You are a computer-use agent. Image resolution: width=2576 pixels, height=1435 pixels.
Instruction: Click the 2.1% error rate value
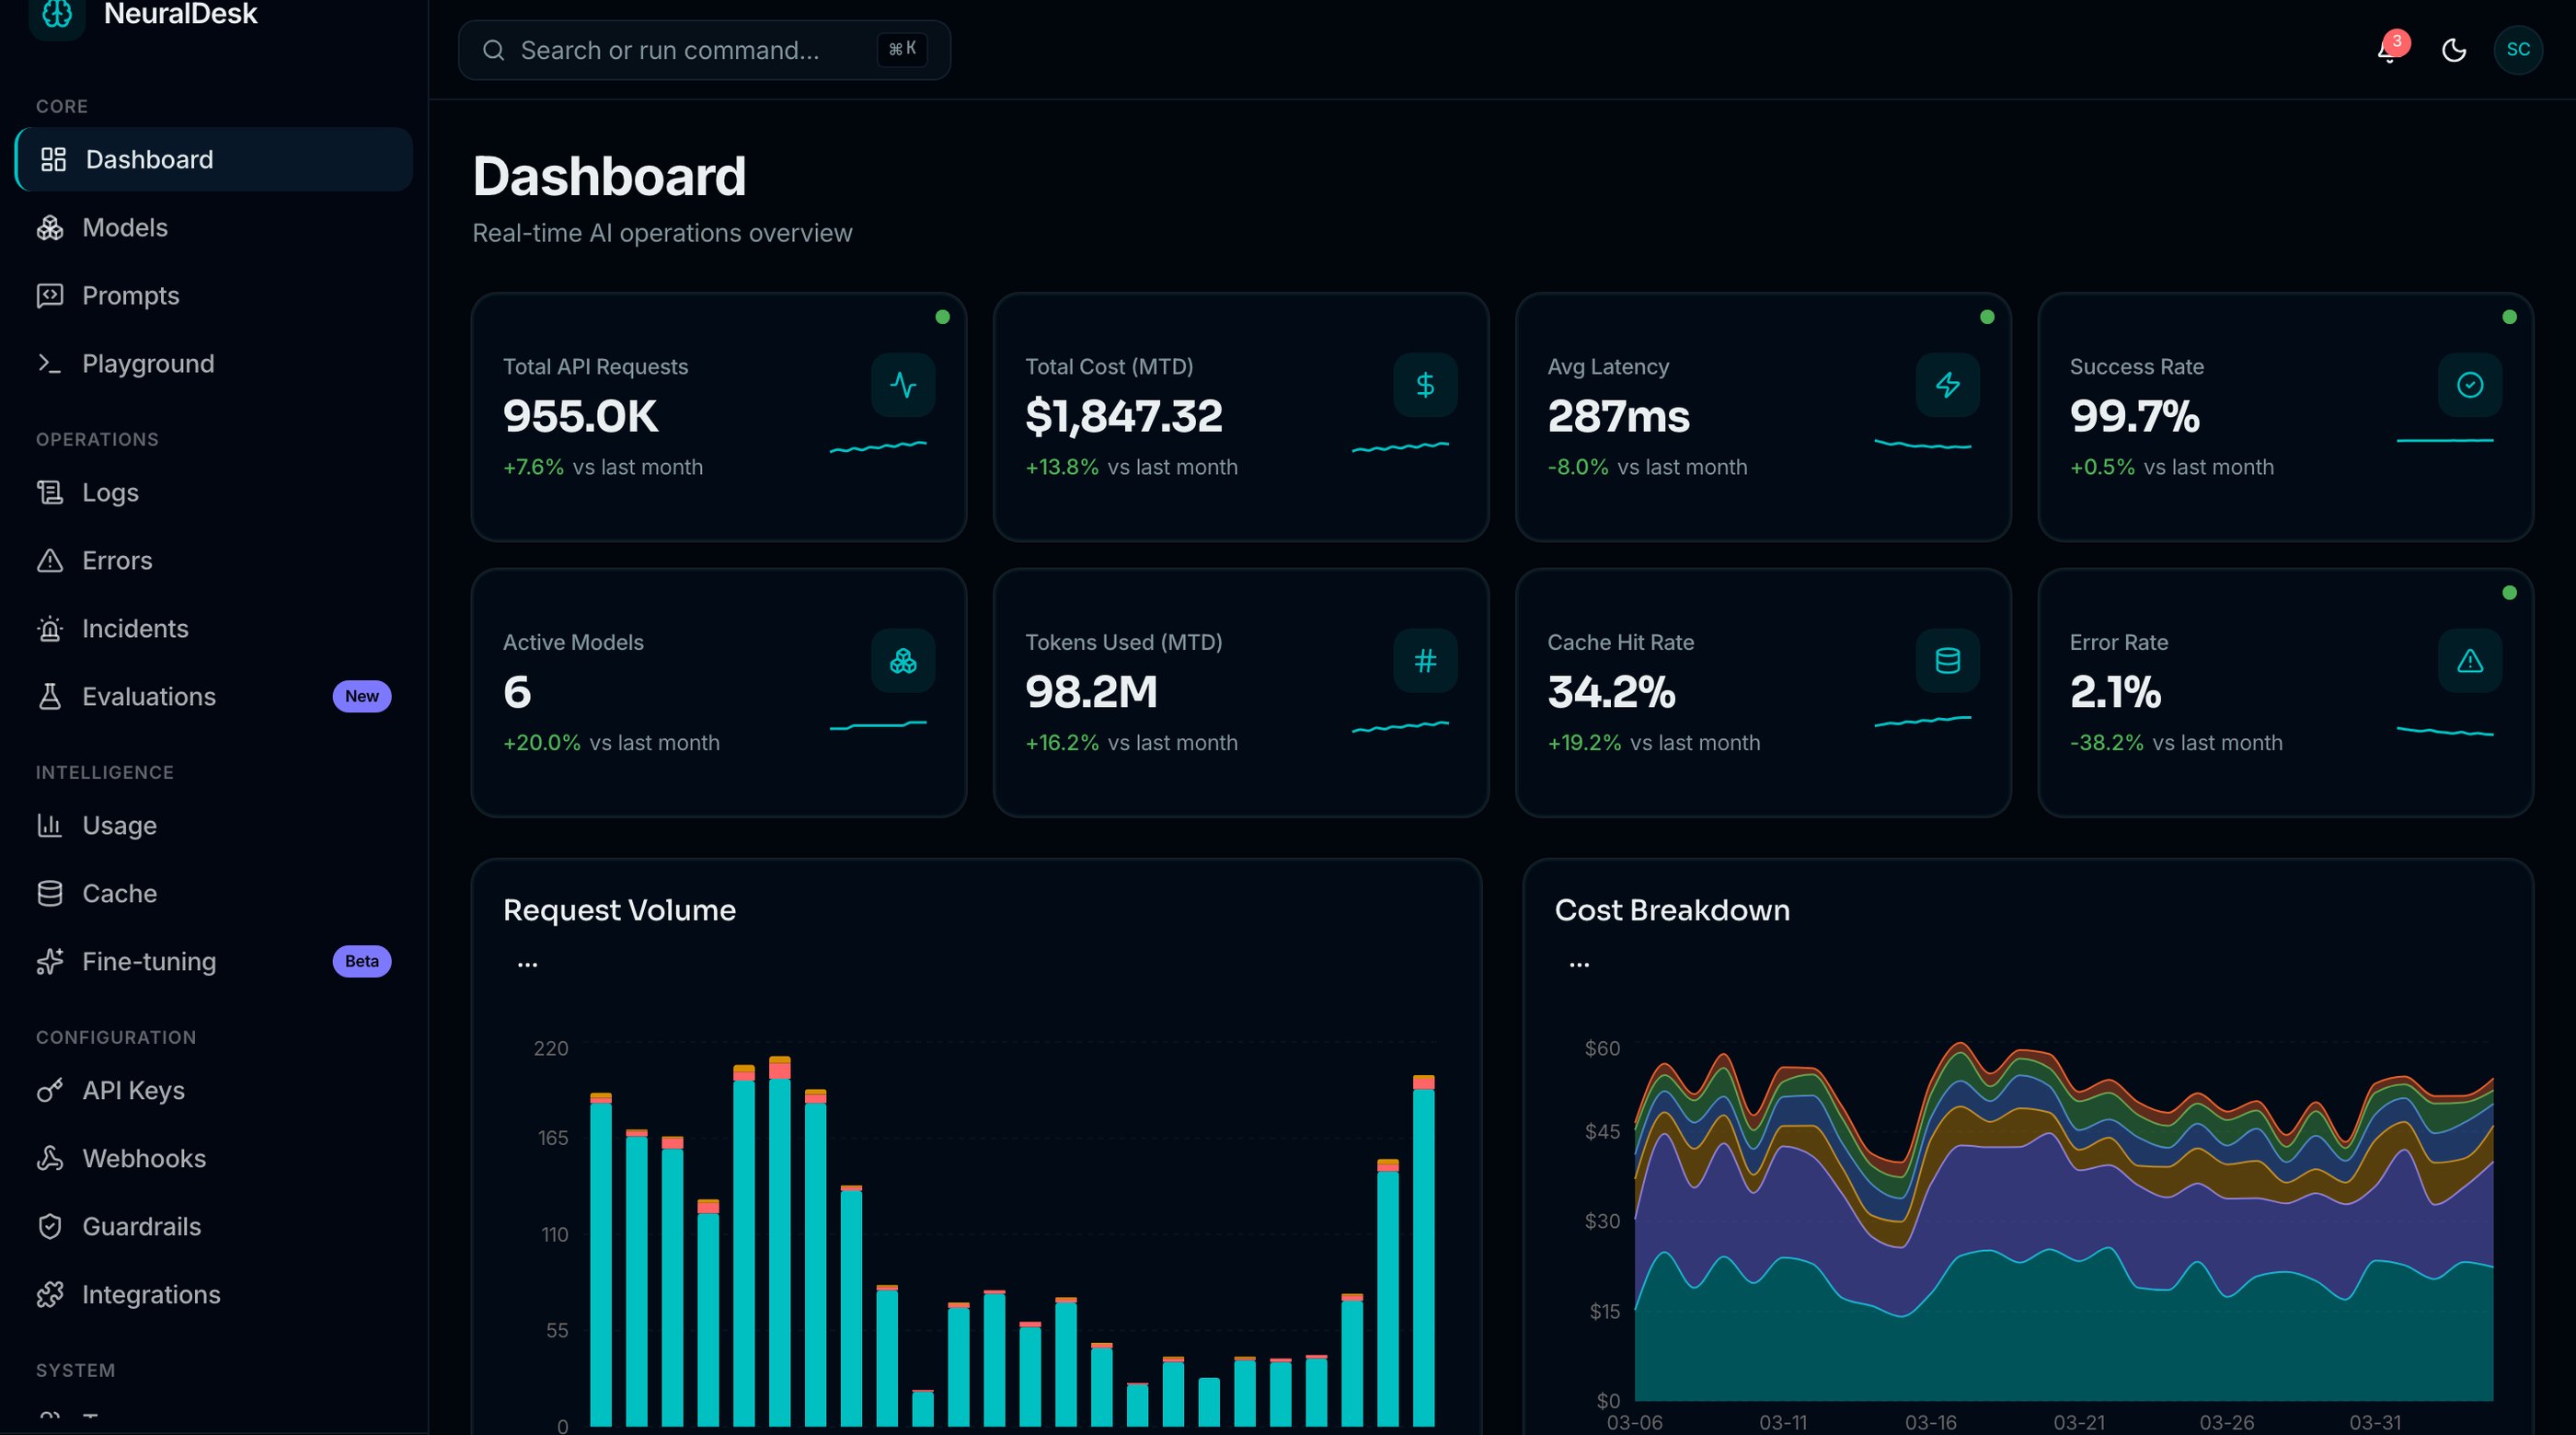(x=2116, y=691)
